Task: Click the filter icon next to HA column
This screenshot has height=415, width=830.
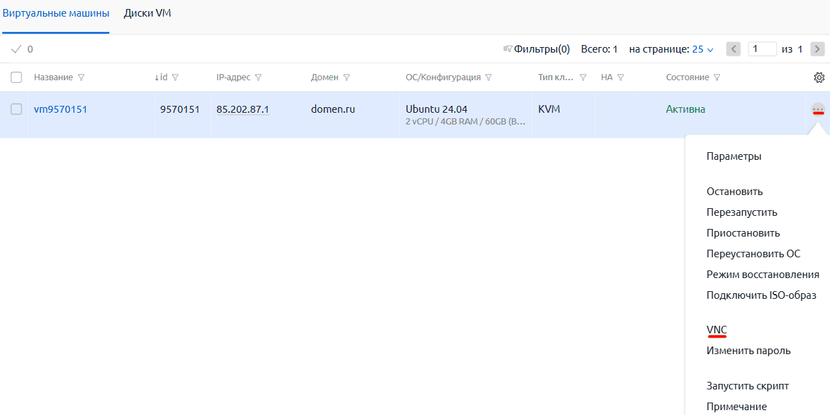Action: tap(620, 77)
